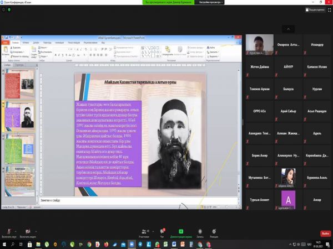
Task: Select the Home tab in PowerPoint ribbon
Action: tap(15, 42)
